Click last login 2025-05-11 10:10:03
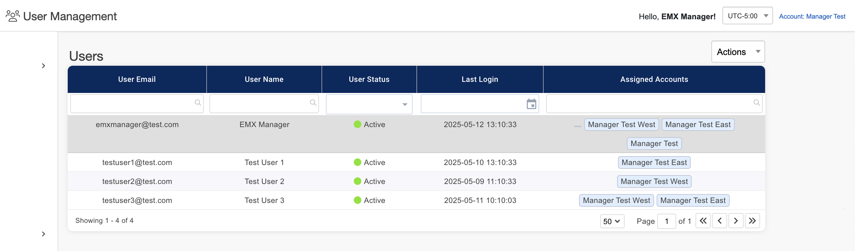Viewport: 855px width, 251px height. pos(480,200)
